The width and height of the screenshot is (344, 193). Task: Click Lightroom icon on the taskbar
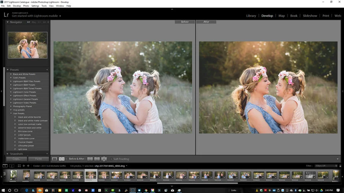[133, 190]
